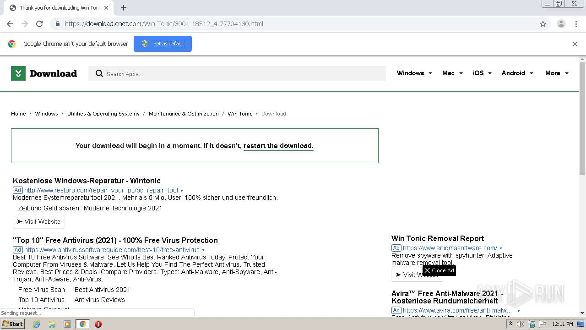Expand the antivirus guide ad info arrow
Viewport: 586px width, 330px height.
tap(203, 250)
